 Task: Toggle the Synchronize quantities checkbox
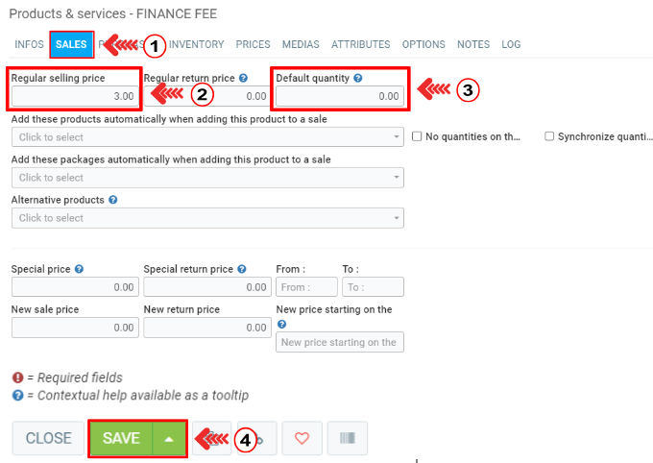549,137
